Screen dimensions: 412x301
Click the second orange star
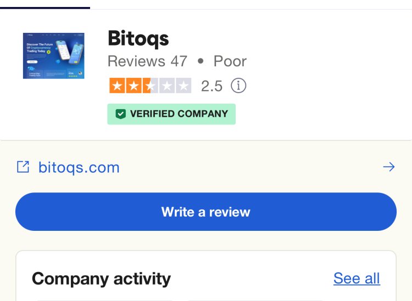coord(133,86)
